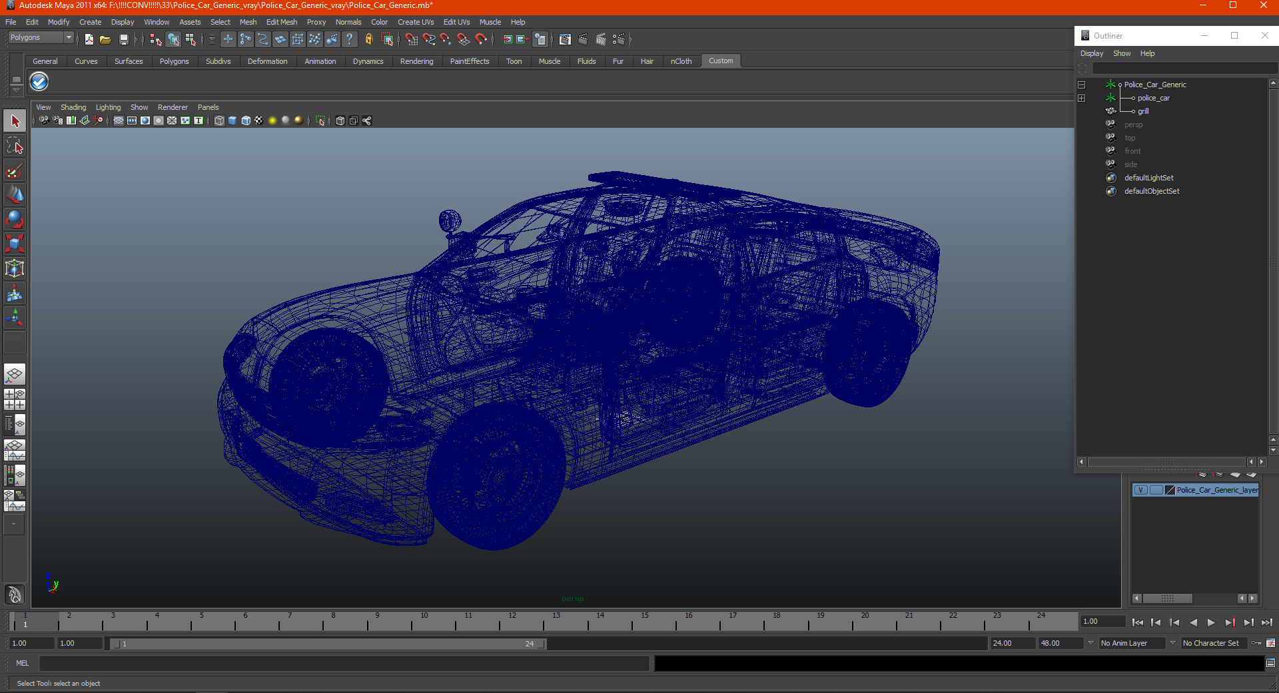Select the Paint Selection tool in toolbox

[15, 170]
